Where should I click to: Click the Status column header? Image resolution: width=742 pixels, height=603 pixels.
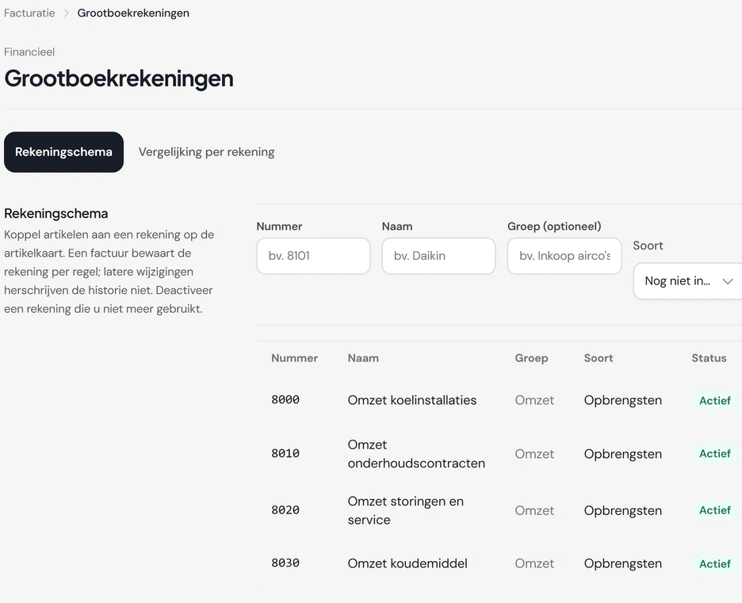(709, 358)
